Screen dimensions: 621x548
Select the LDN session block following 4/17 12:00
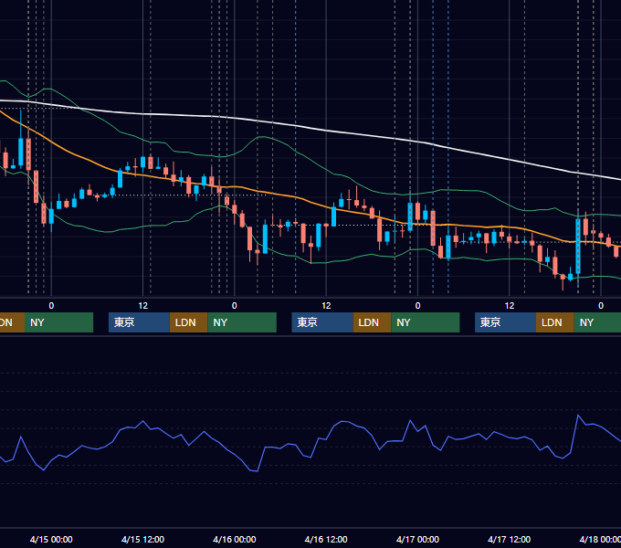pos(555,322)
